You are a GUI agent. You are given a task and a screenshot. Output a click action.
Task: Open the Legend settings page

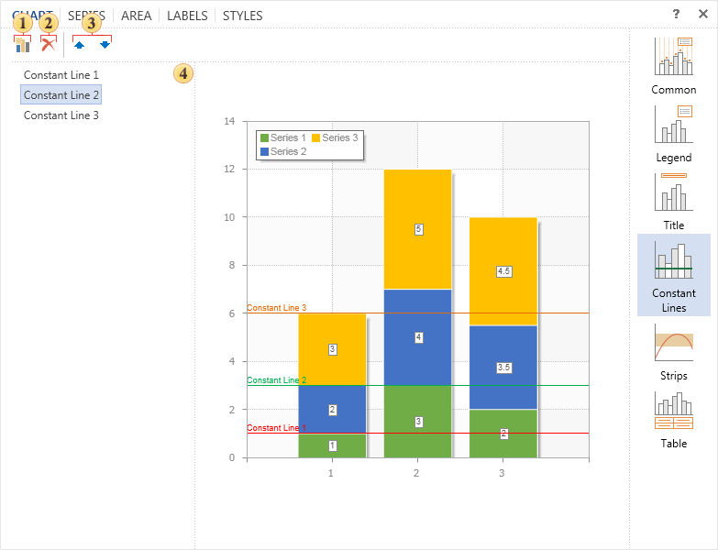(x=673, y=133)
